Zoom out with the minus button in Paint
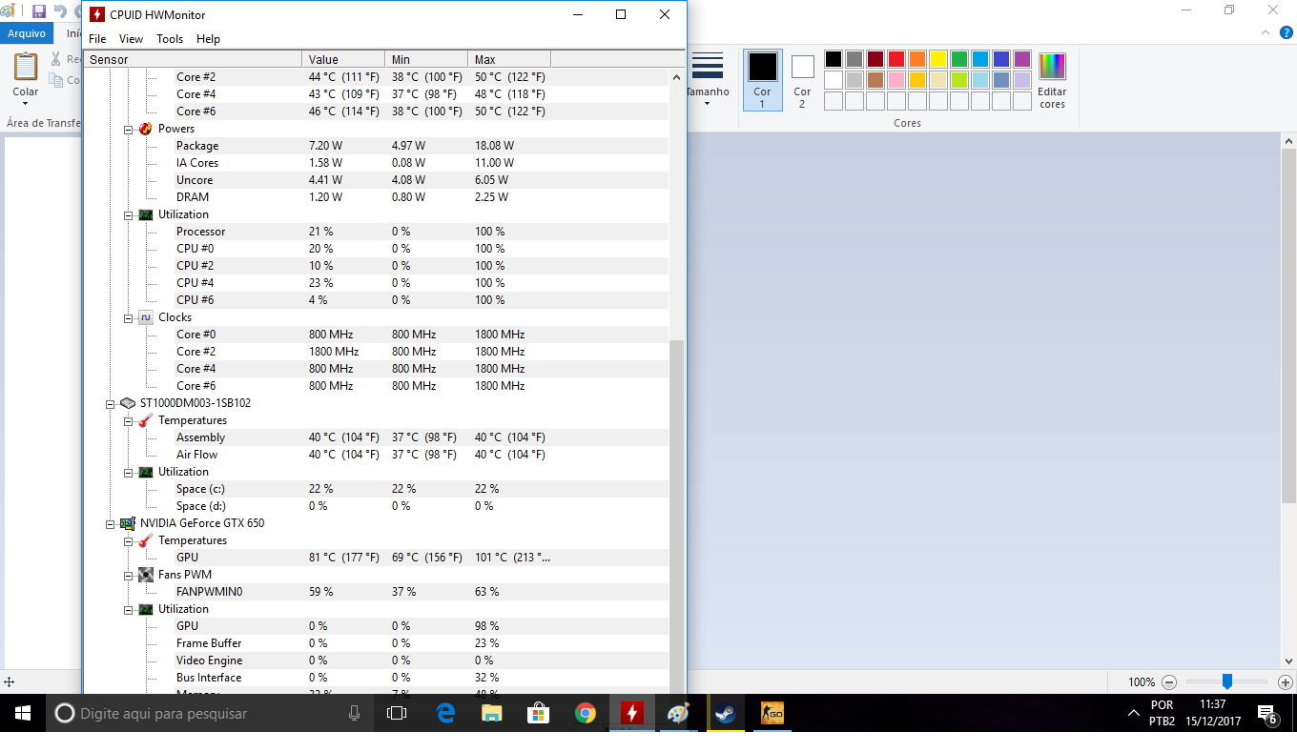 pyautogui.click(x=1169, y=682)
